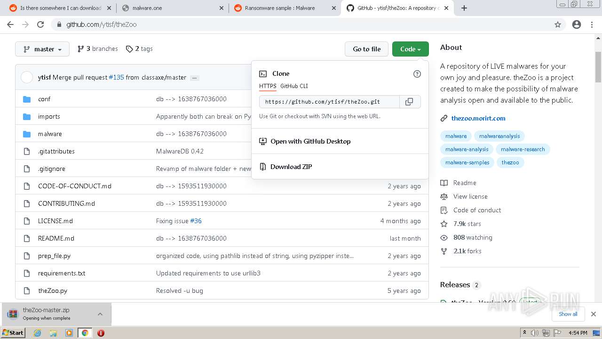This screenshot has width=602, height=339.
Task: Expand commit message ellipsis button
Action: 194,78
